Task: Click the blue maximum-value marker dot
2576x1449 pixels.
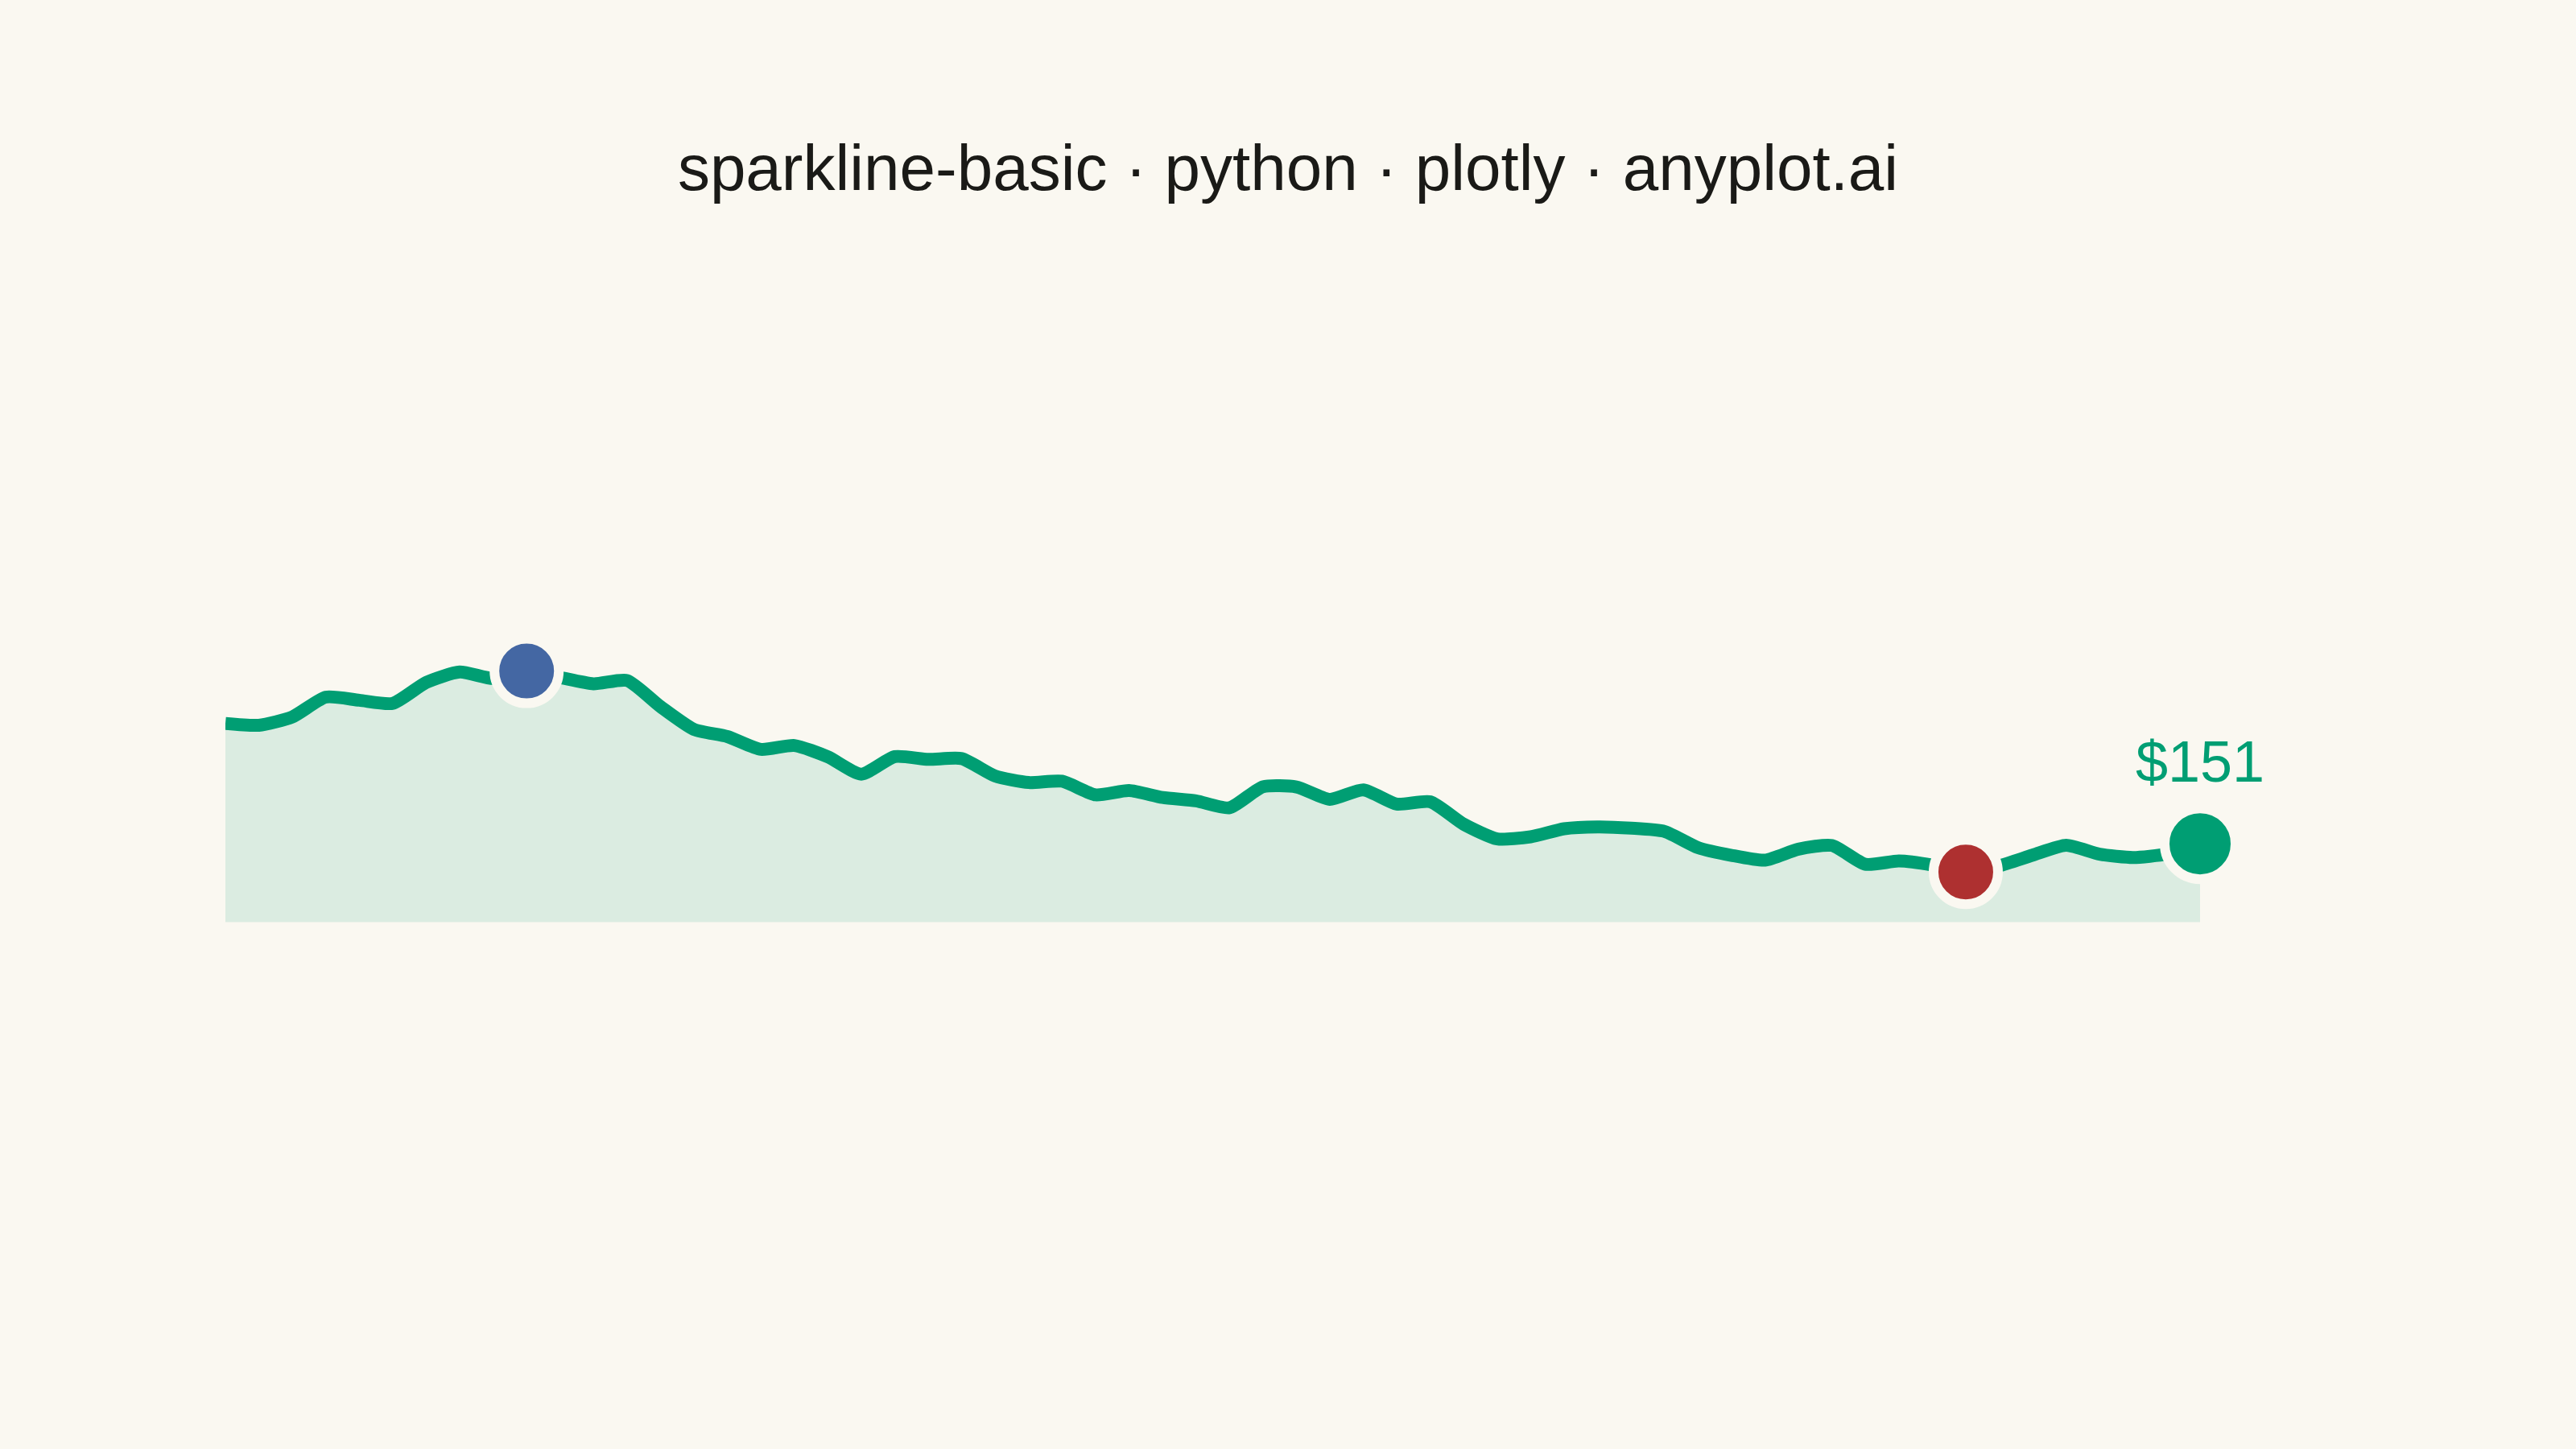Action: tap(526, 671)
